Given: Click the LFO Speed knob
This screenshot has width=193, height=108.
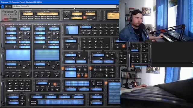Looking at the screenshot, I should tap(79, 70).
